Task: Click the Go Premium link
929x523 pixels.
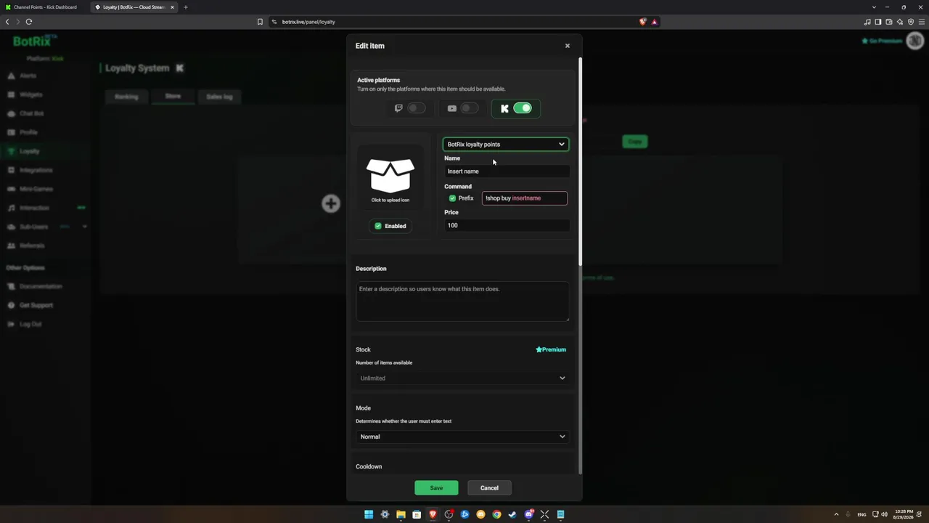Action: (x=882, y=41)
